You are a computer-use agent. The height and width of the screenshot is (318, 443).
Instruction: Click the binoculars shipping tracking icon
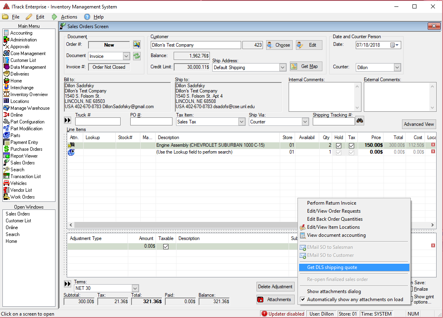coord(359,121)
